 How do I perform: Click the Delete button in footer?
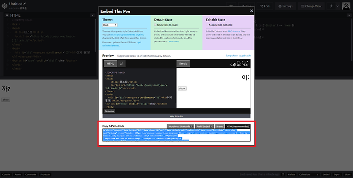292,175
